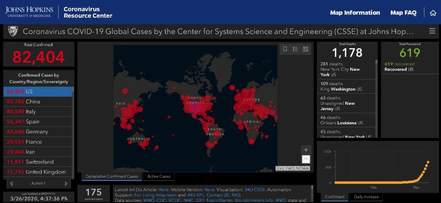Switch to the Active Cases map tab

pos(159,176)
